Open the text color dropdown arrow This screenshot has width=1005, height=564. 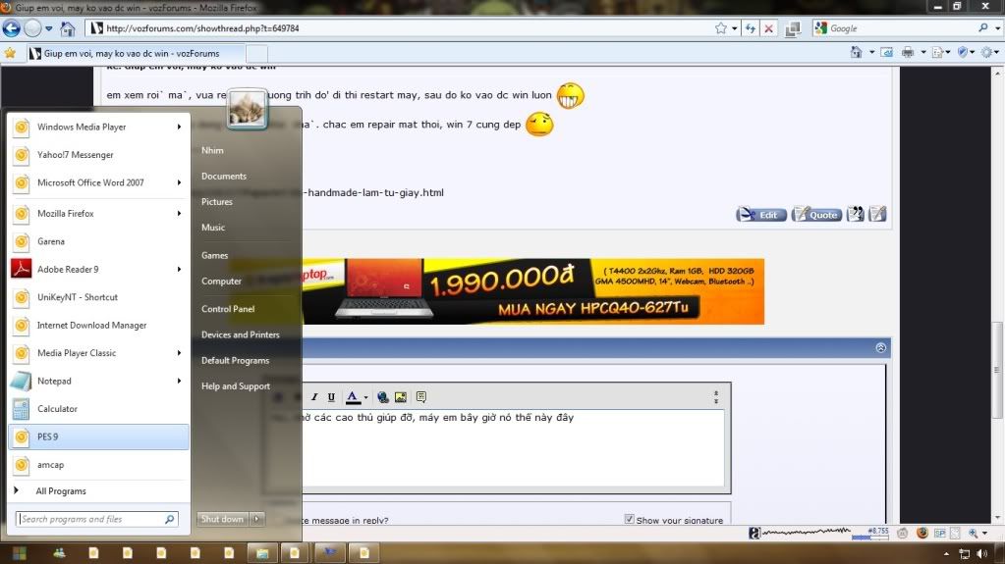[366, 397]
